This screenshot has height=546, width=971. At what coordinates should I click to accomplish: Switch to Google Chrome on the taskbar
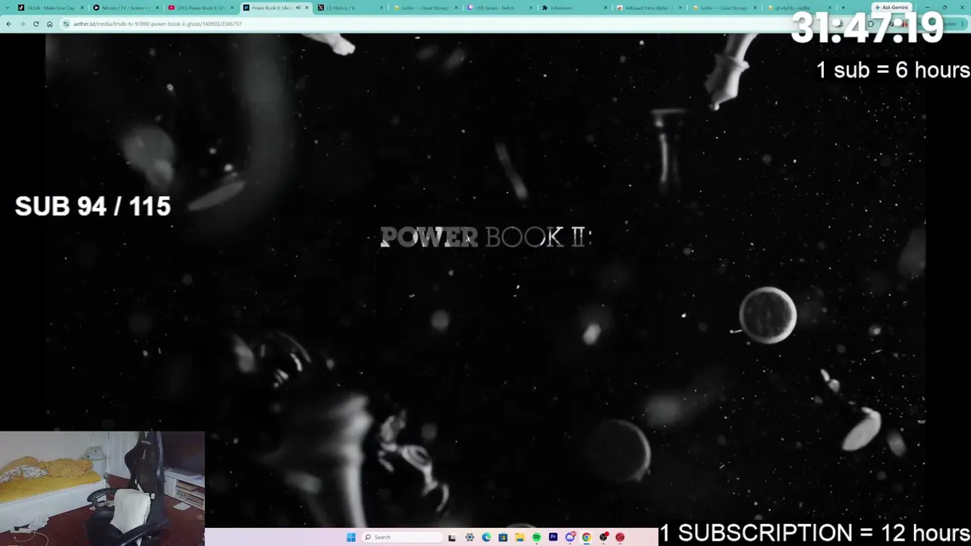(x=586, y=537)
